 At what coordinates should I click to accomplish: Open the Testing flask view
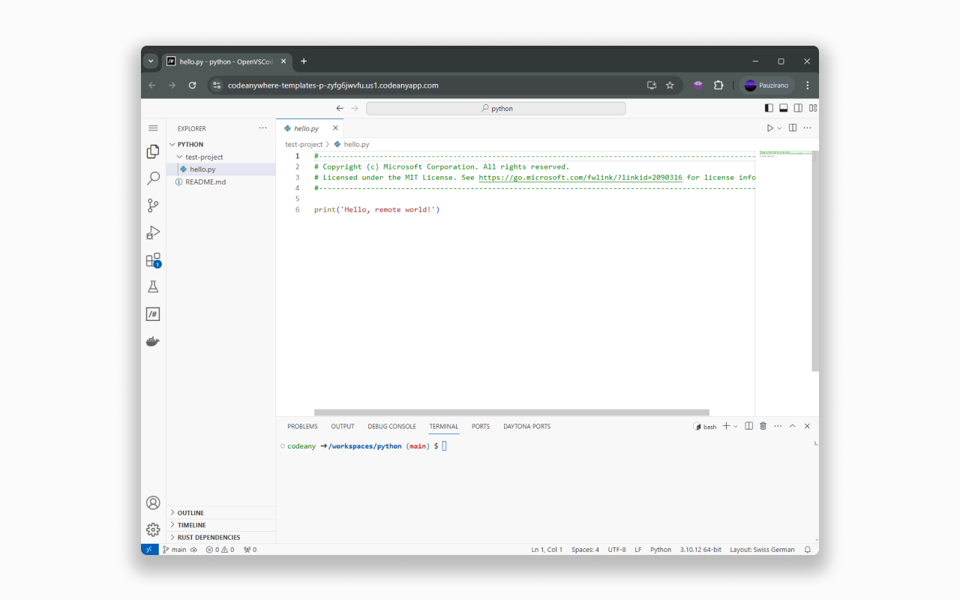[x=153, y=286]
